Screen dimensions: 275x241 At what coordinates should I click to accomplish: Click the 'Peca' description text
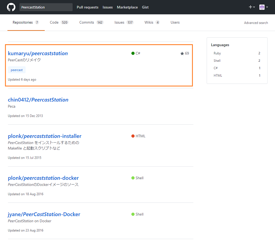(11, 106)
